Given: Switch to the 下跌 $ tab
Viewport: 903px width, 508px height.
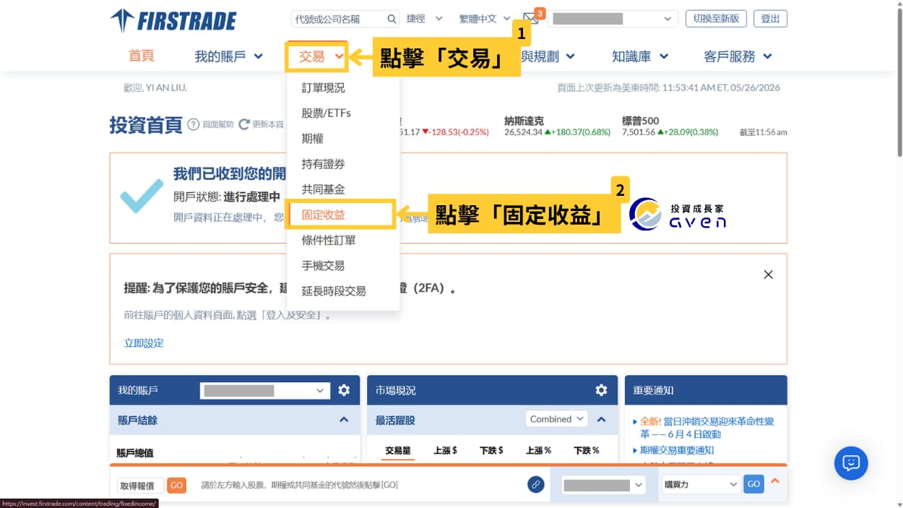Looking at the screenshot, I should tap(491, 450).
